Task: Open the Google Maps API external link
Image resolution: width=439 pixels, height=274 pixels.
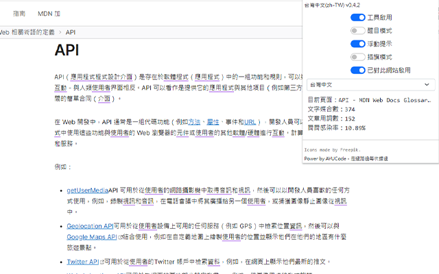Action: [x=91, y=237]
